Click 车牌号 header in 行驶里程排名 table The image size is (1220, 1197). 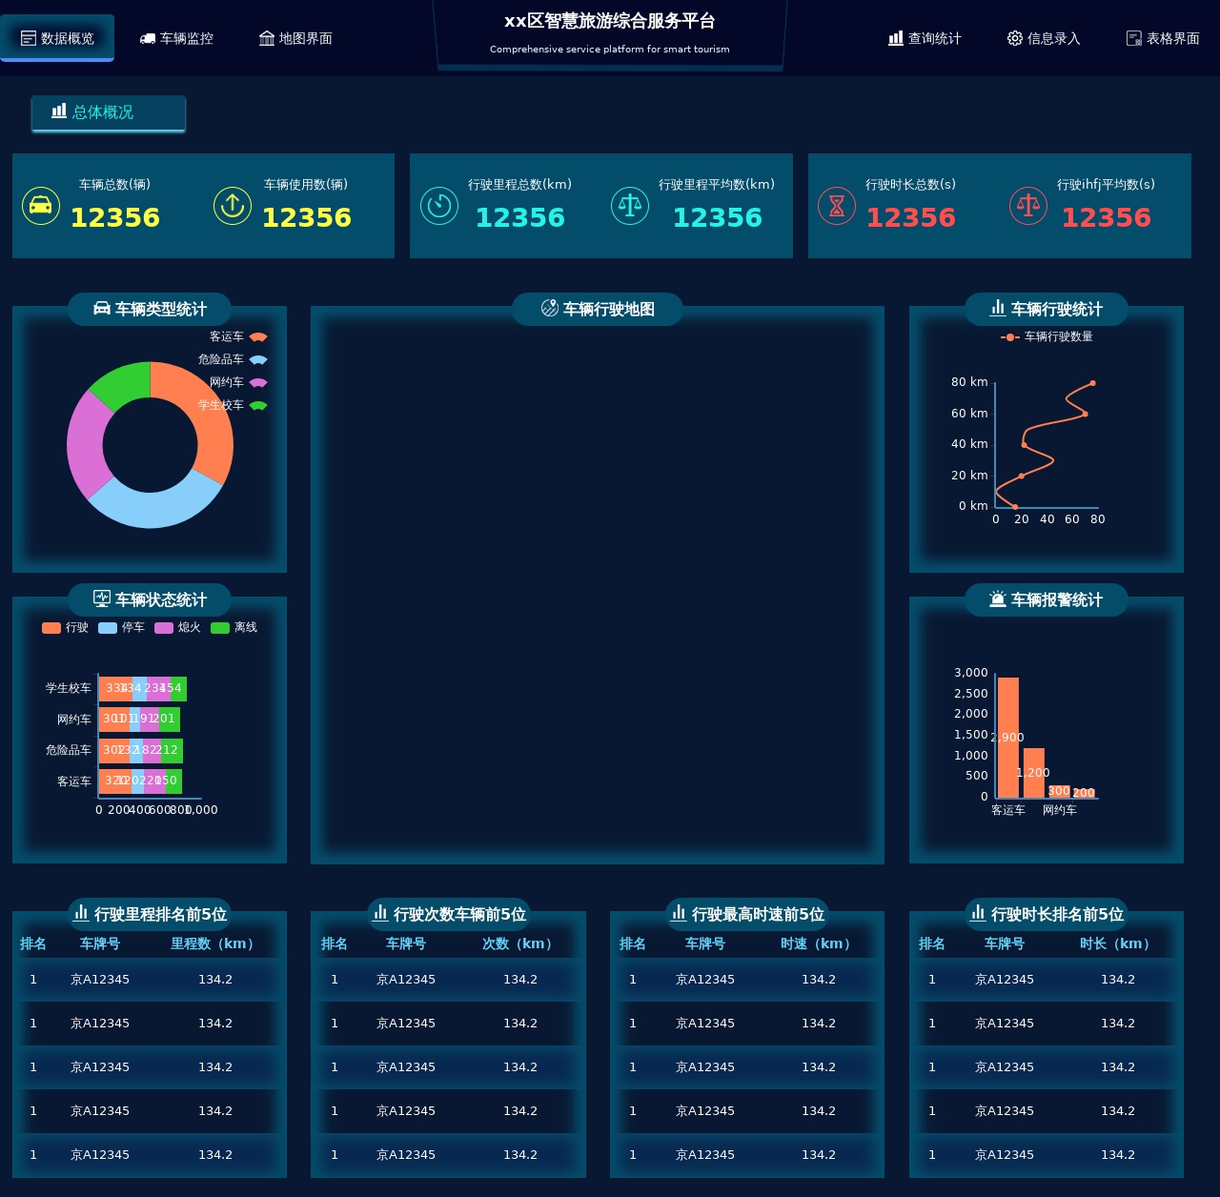click(100, 943)
